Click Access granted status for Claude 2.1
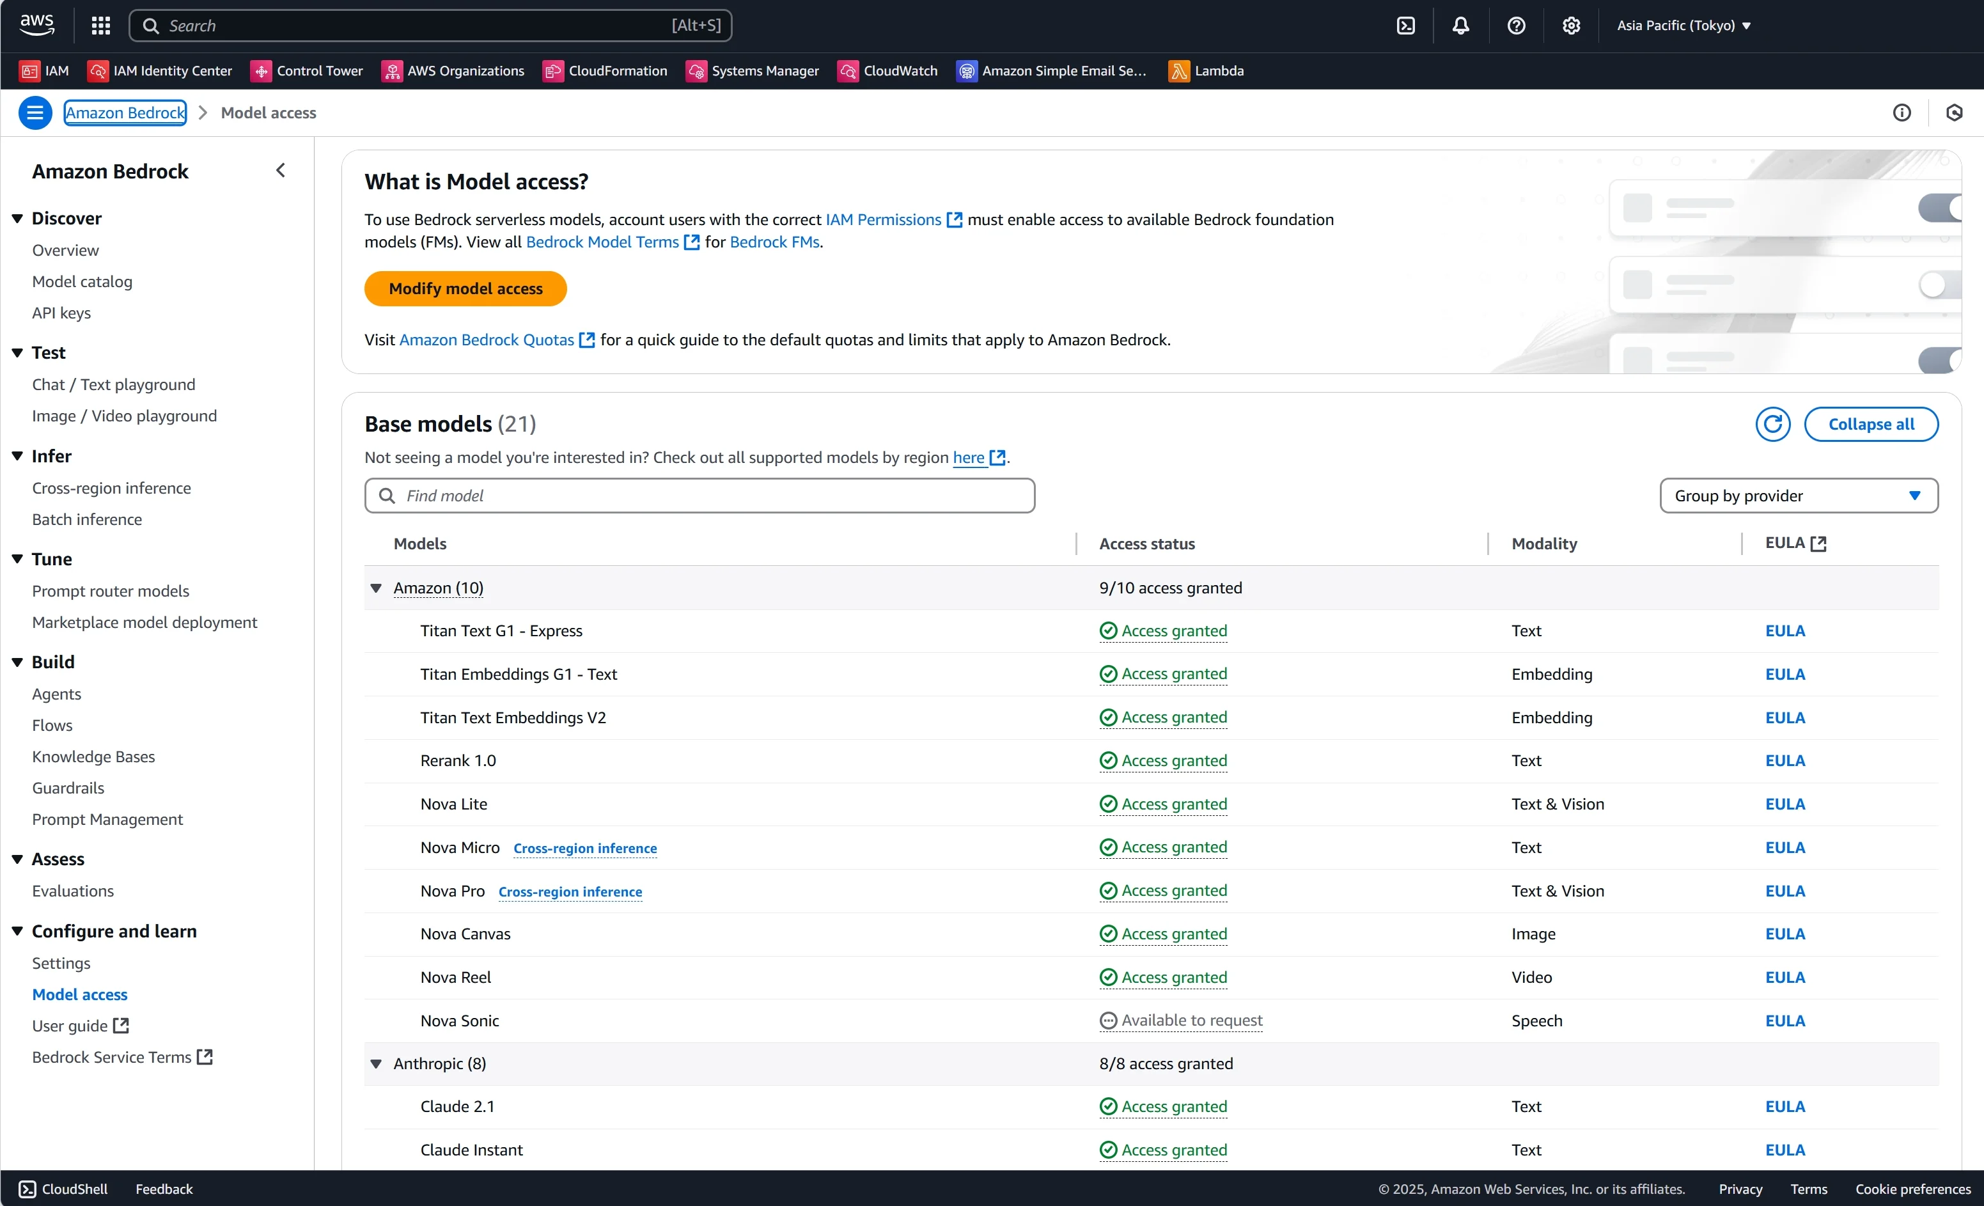The image size is (1984, 1206). (1164, 1107)
